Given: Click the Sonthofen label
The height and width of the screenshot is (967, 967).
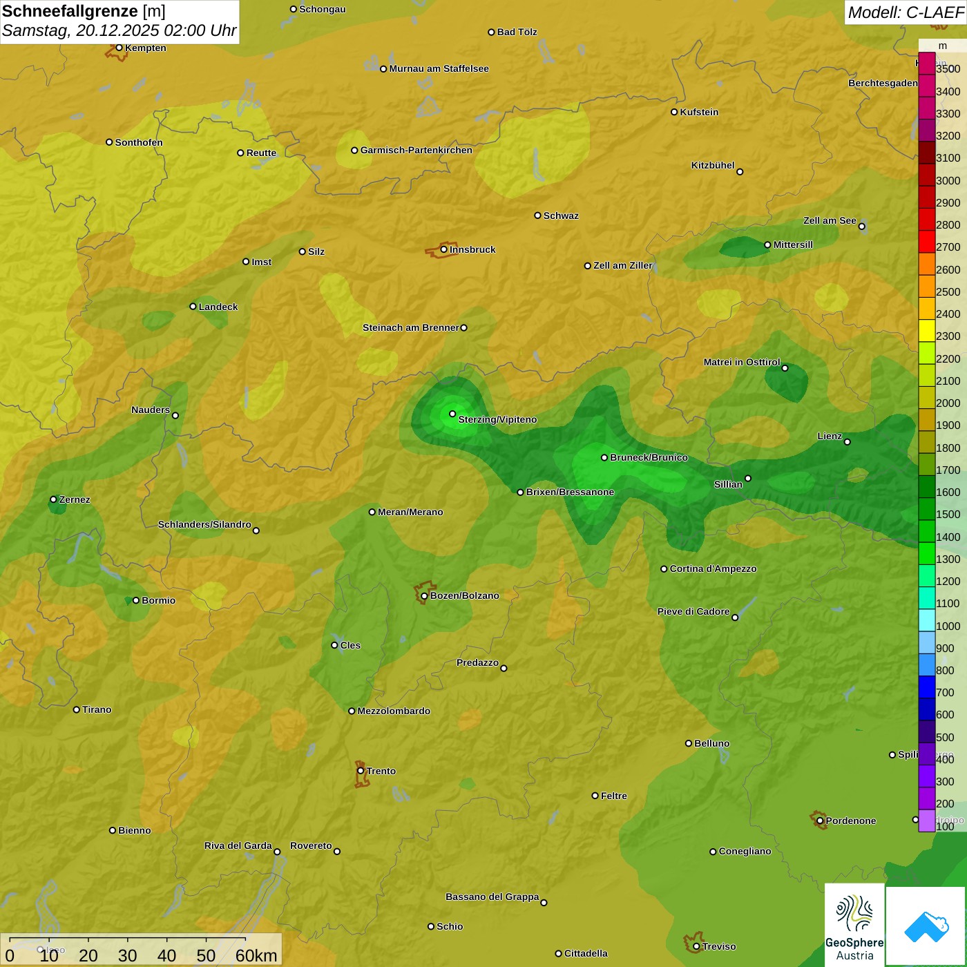Looking at the screenshot, I should tap(139, 142).
